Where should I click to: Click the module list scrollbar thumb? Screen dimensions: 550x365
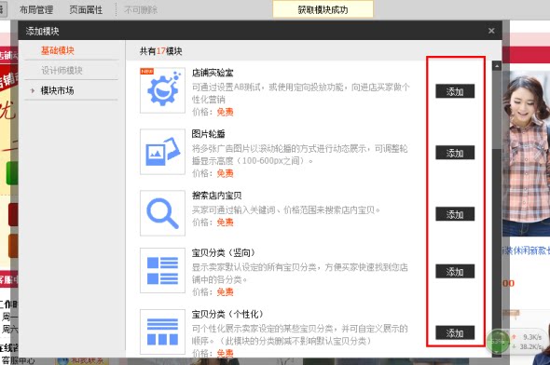[x=497, y=110]
